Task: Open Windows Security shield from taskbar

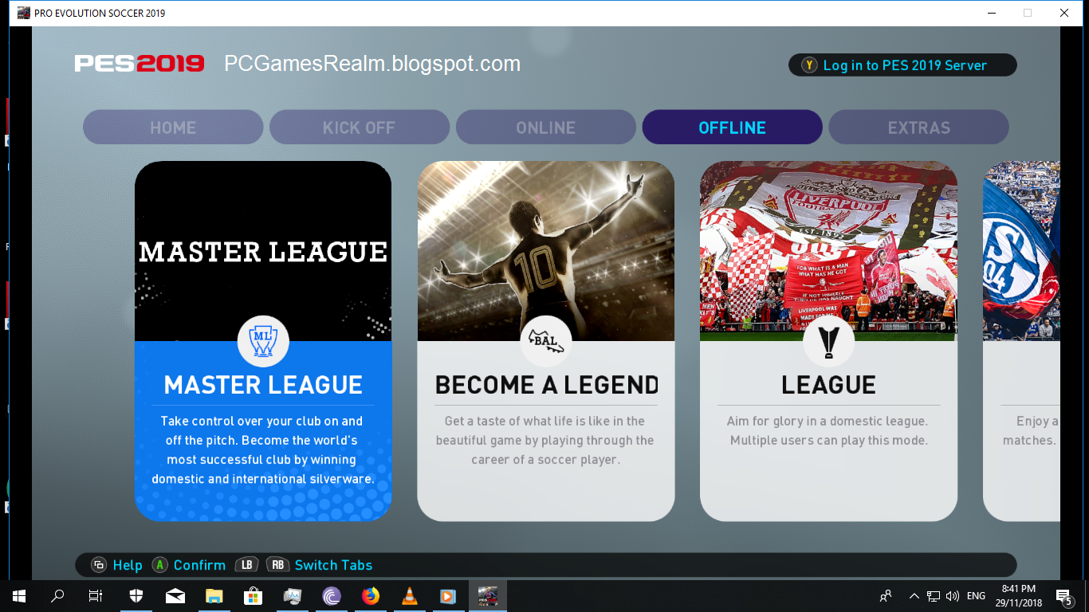Action: coord(136,595)
